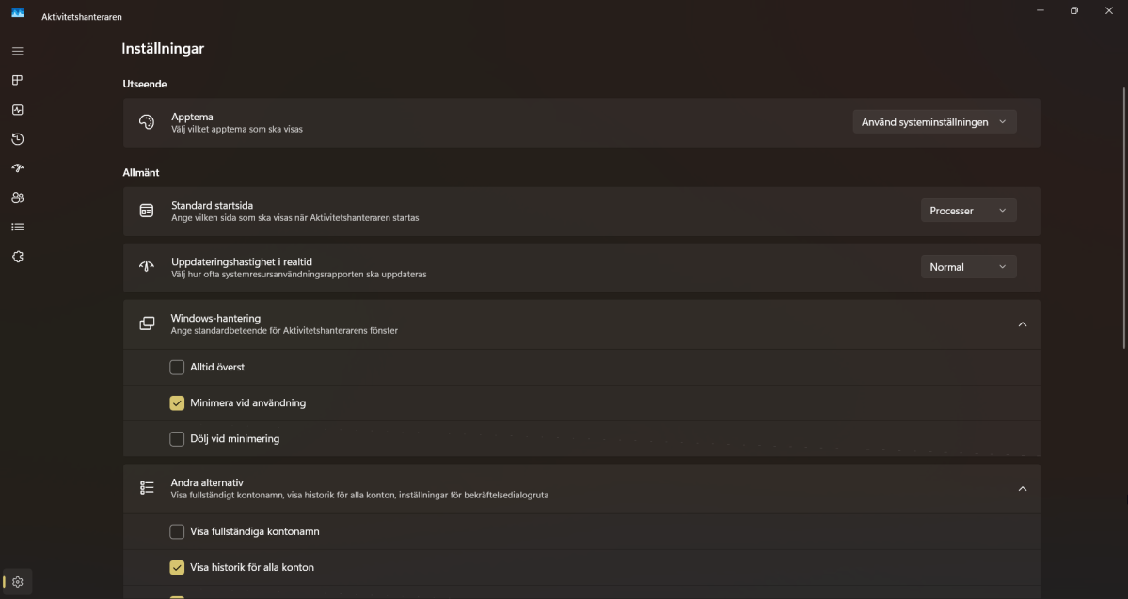Screen dimensions: 1128x599
Task: Disable "Visa historik för alla konton"
Action: point(177,567)
